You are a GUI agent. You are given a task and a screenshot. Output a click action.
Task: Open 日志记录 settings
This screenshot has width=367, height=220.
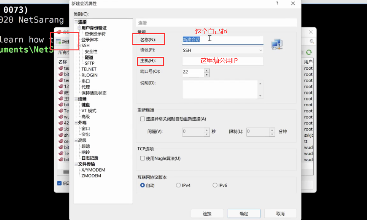90,158
